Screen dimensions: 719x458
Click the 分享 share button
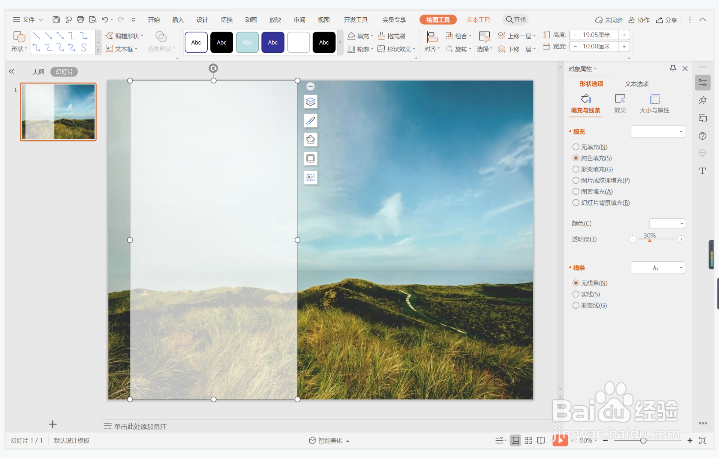[x=666, y=20]
